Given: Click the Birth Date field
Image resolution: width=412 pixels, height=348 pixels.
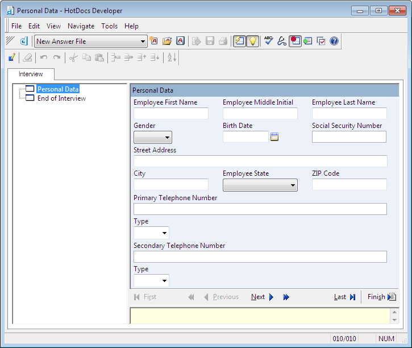Looking at the screenshot, I should [245, 136].
